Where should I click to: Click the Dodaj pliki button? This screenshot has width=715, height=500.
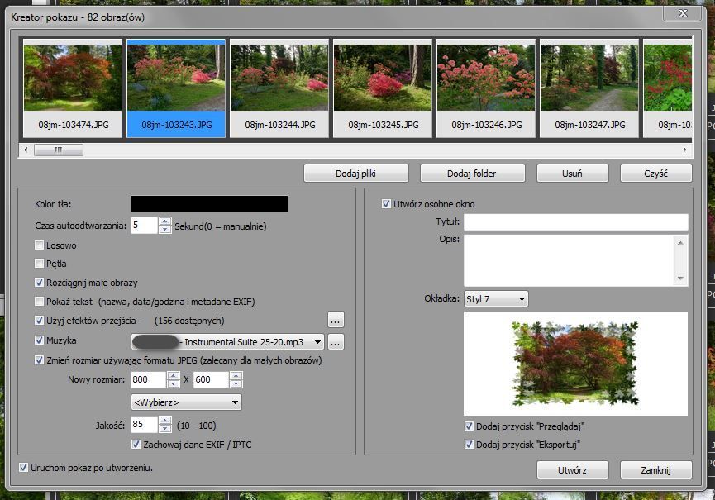(x=356, y=174)
